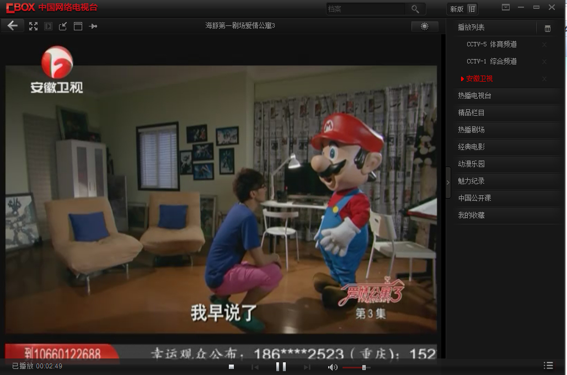Image resolution: width=567 pixels, height=375 pixels.
Task: Collapse the right sidebar with the arrow handle
Action: pyautogui.click(x=448, y=183)
